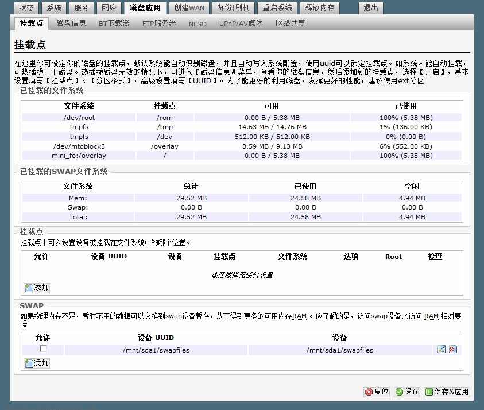Delete the /mnt/sda1/swapfiles swap entry
484x410 pixels.
tap(453, 349)
